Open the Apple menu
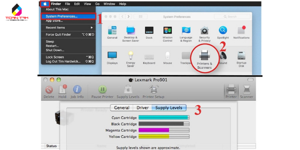This screenshot has width=300, height=150. 46,4
